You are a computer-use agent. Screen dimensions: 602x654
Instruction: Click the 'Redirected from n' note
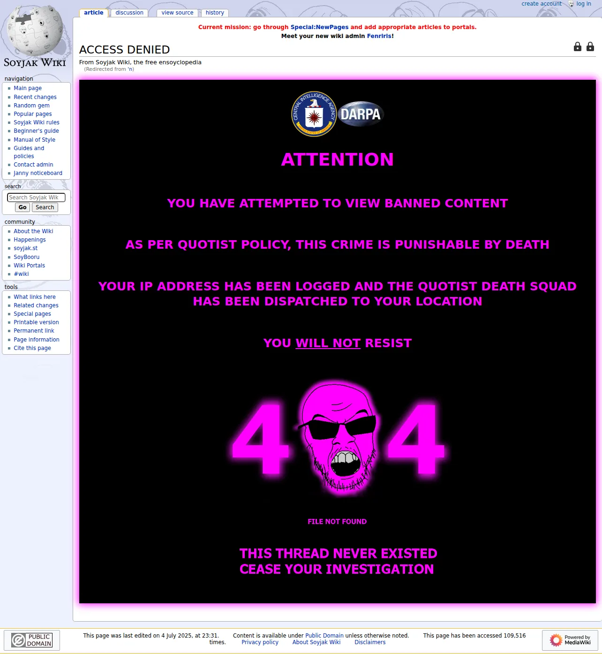click(x=109, y=69)
